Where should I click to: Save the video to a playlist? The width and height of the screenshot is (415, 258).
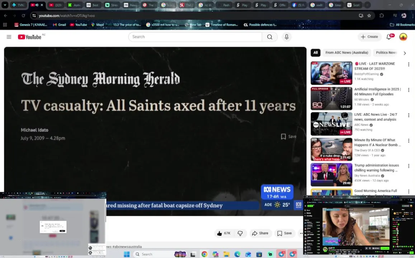284,233
